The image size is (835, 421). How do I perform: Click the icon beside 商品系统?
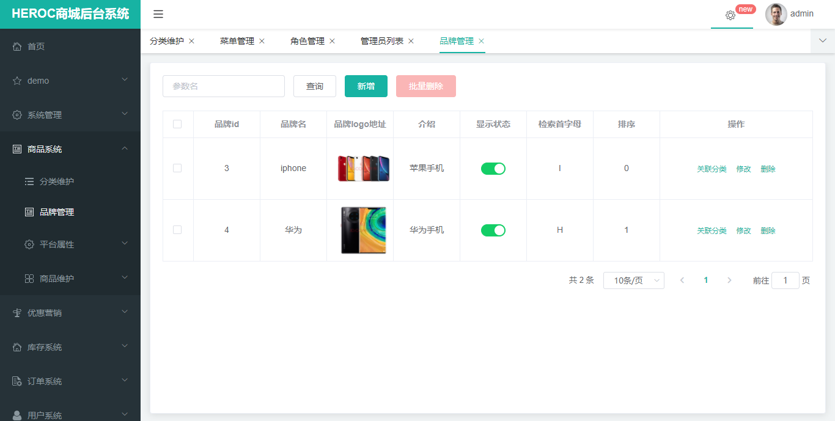coord(17,149)
